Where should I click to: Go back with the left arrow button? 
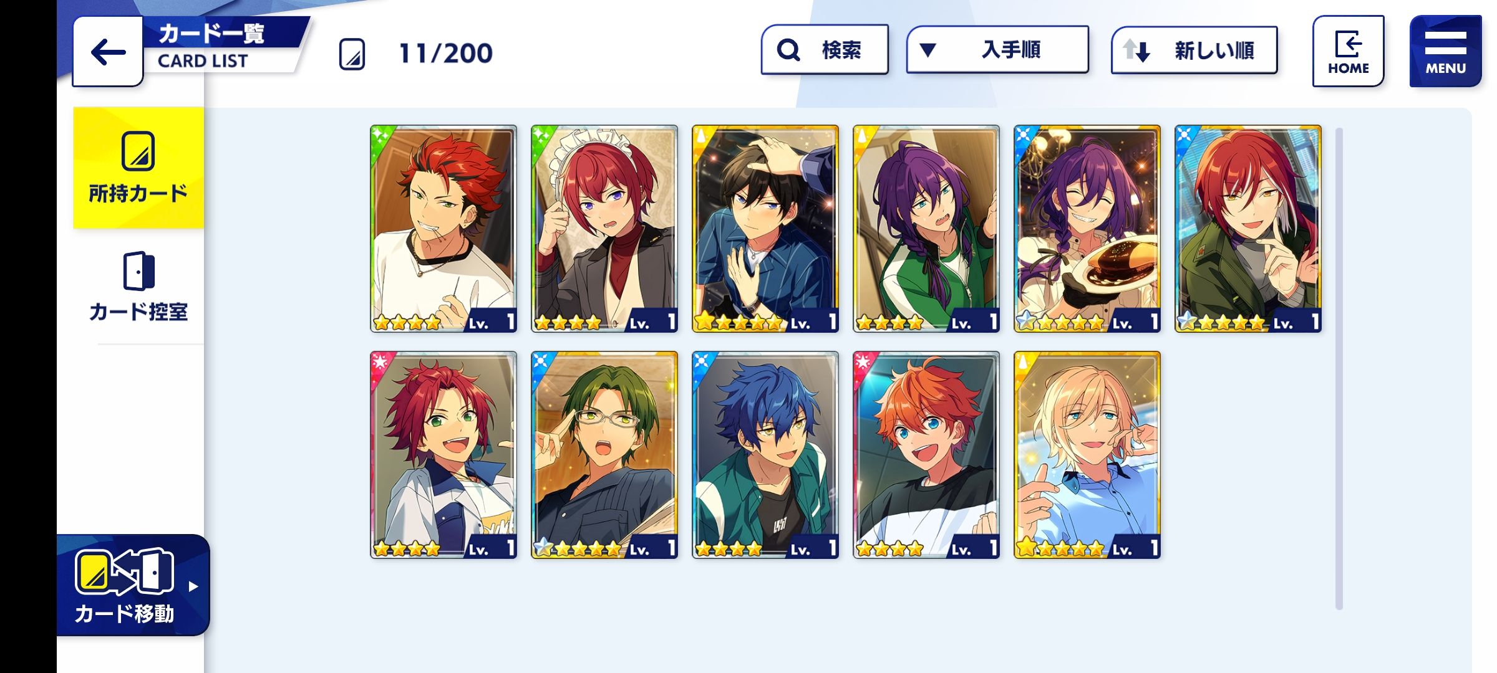coord(108,52)
